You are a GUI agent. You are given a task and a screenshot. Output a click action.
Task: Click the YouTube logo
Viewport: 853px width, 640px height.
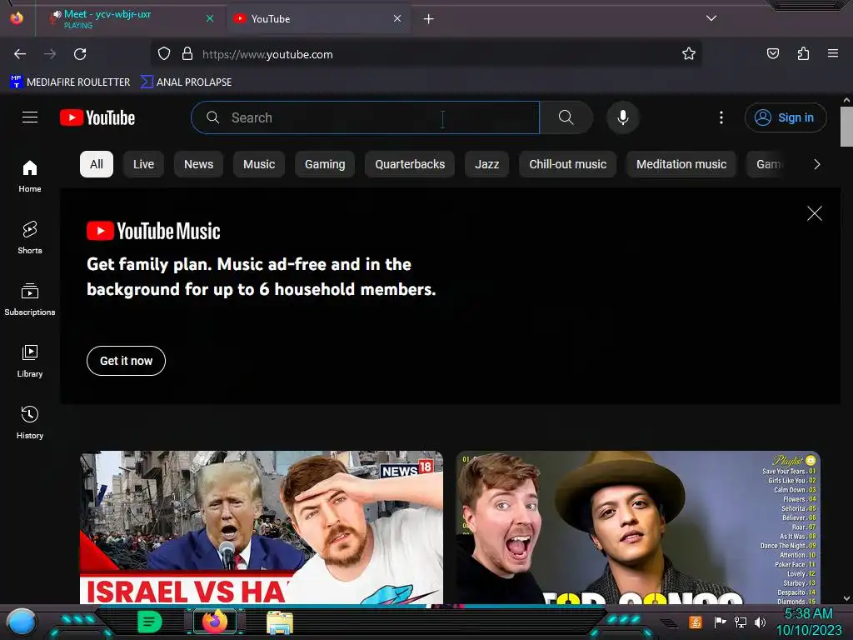[x=97, y=117]
